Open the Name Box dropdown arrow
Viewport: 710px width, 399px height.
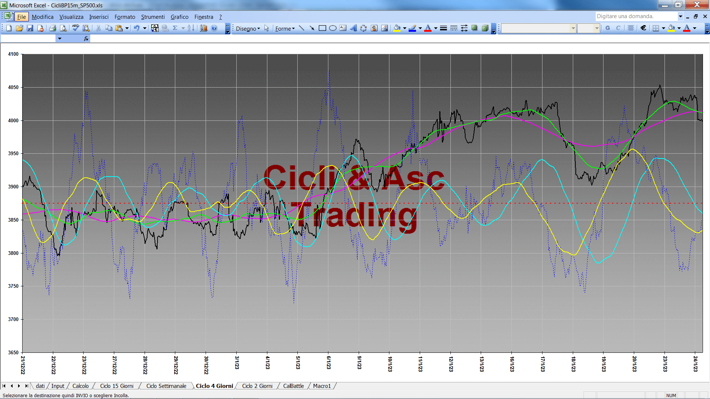click(x=59, y=38)
